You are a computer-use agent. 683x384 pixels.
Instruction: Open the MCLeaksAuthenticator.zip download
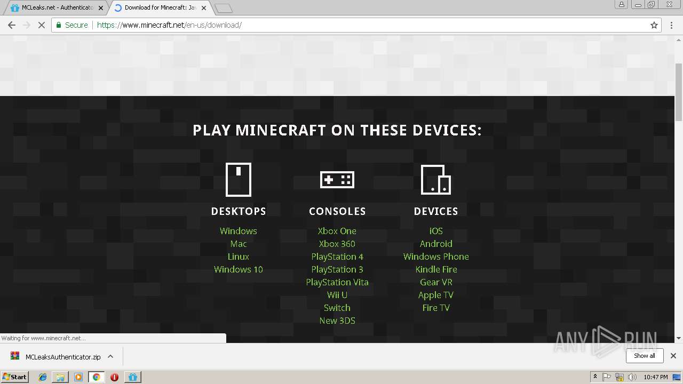[x=63, y=357]
